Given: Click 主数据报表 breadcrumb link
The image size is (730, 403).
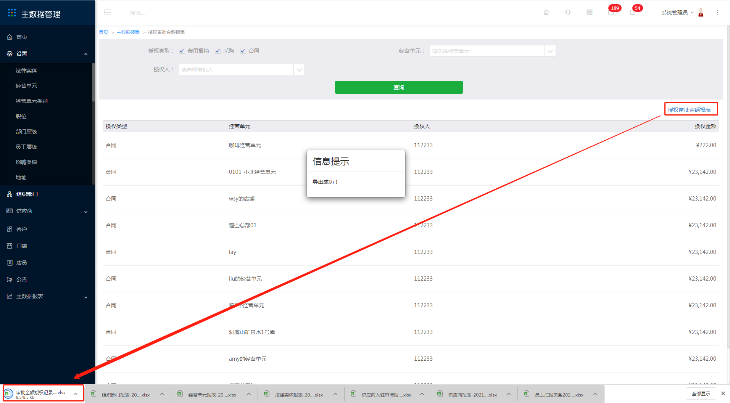Looking at the screenshot, I should click(x=128, y=32).
